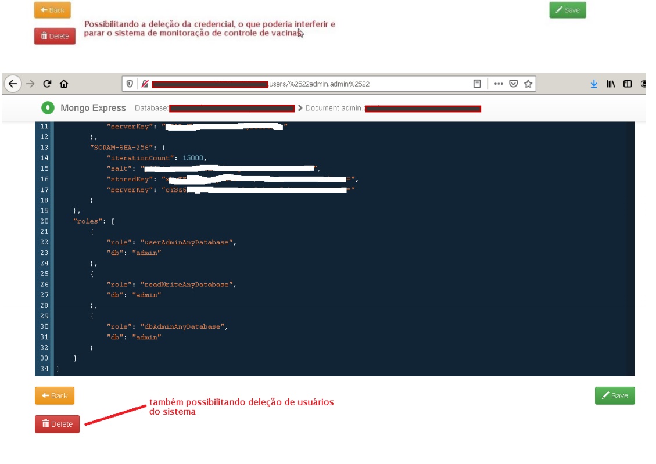Click the lower red Delete button
This screenshot has height=464, width=656.
coord(58,424)
